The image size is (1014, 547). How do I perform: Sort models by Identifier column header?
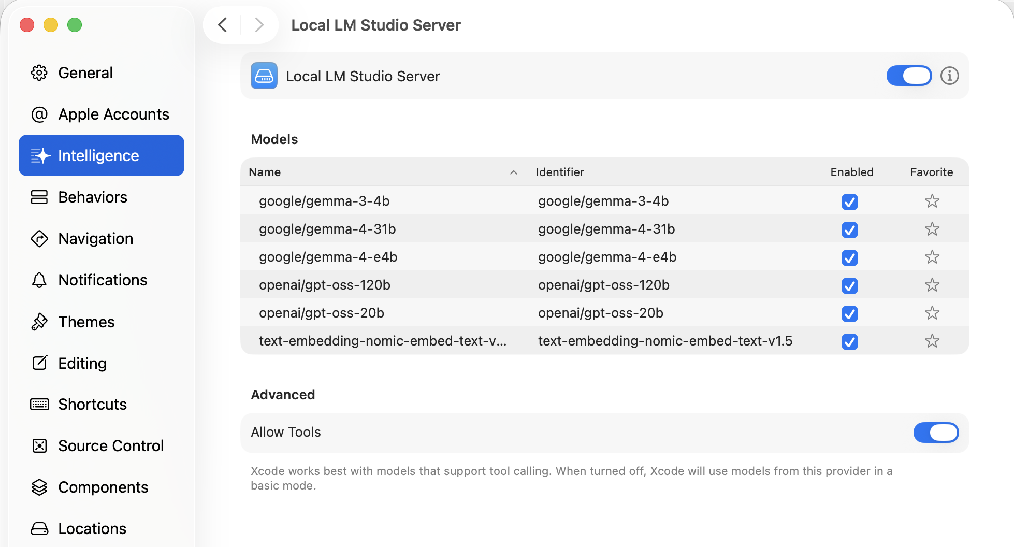pyautogui.click(x=560, y=172)
